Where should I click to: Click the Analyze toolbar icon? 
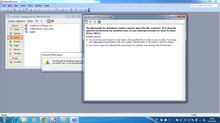(56, 10)
